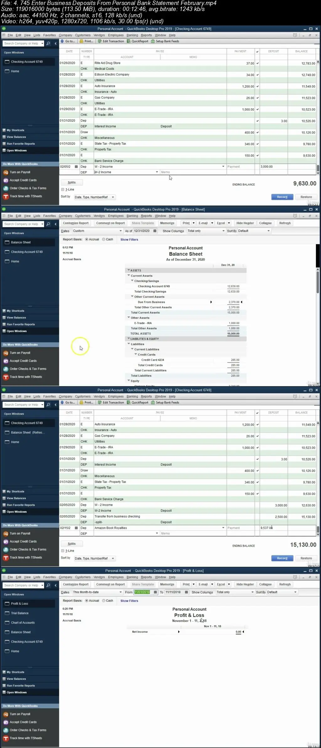This screenshot has height=748, width=321.
Task: Click Print... in the 9,630.00 ending balance register toolbar
Action: click(87, 41)
